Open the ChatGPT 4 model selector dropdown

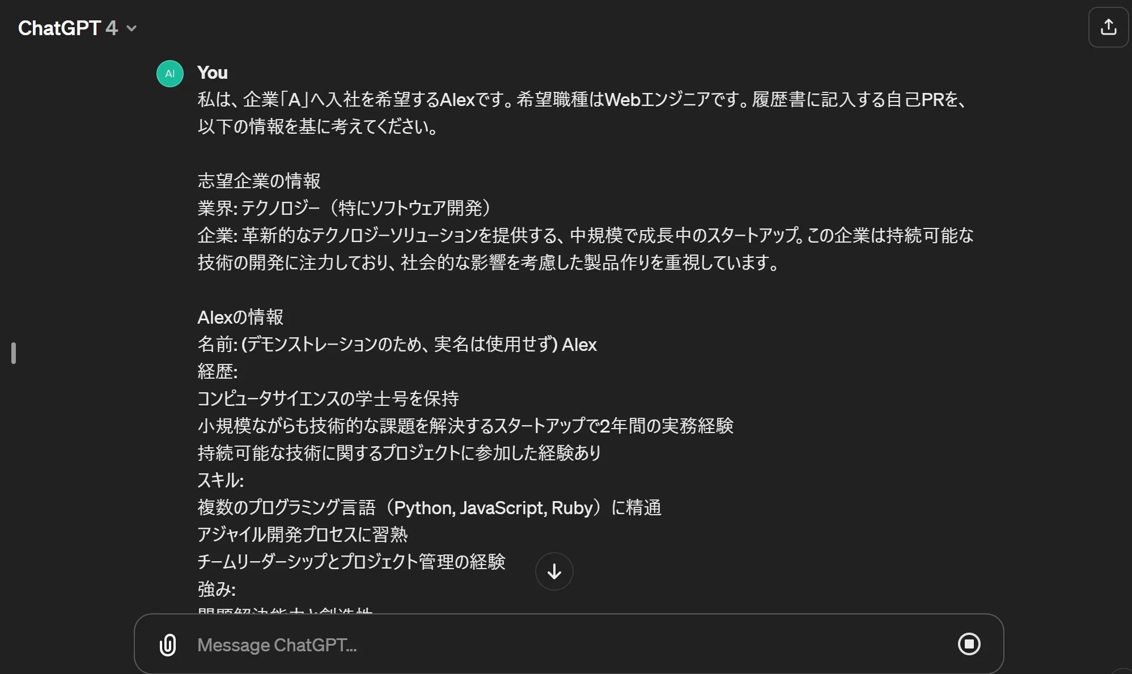77,28
